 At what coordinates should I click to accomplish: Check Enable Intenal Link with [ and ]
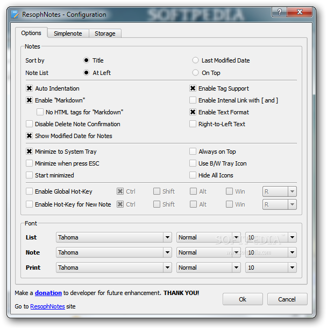click(193, 100)
